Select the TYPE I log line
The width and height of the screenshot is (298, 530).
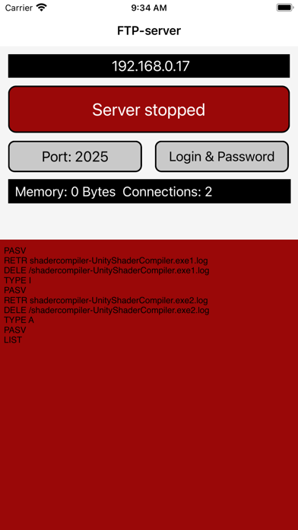point(17,280)
